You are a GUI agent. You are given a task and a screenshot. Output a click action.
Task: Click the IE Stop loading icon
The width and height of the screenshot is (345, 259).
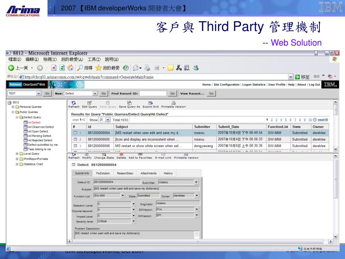(x=54, y=68)
